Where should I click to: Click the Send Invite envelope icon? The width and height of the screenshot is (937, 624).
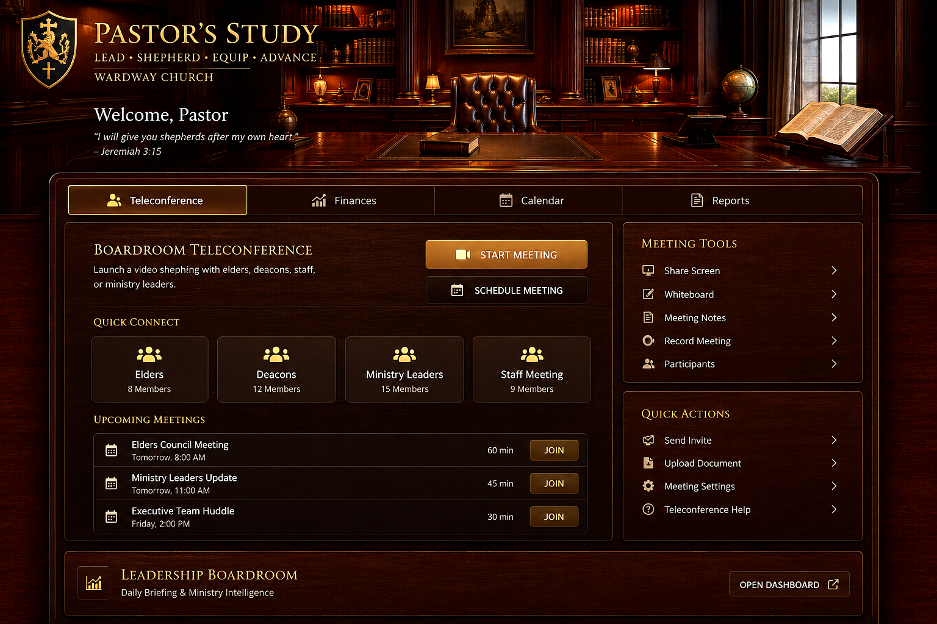point(648,440)
